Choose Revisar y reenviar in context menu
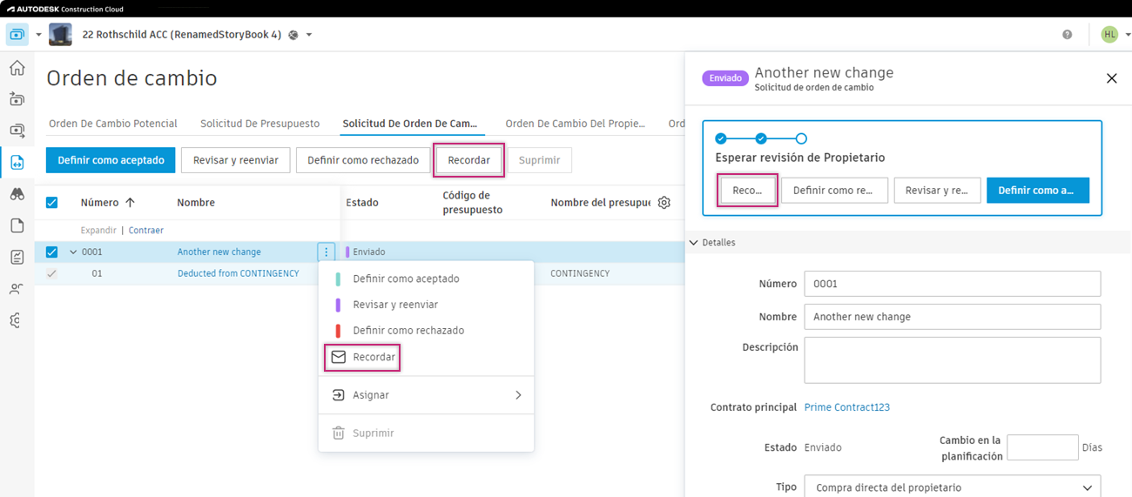 click(x=426, y=305)
